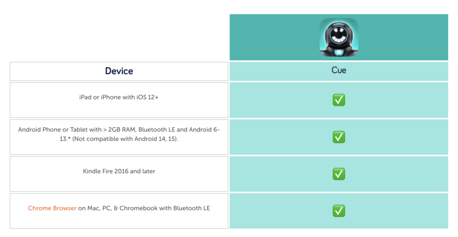The image size is (458, 237).
Task: Open the Chrome Browser link
Action: [52, 208]
